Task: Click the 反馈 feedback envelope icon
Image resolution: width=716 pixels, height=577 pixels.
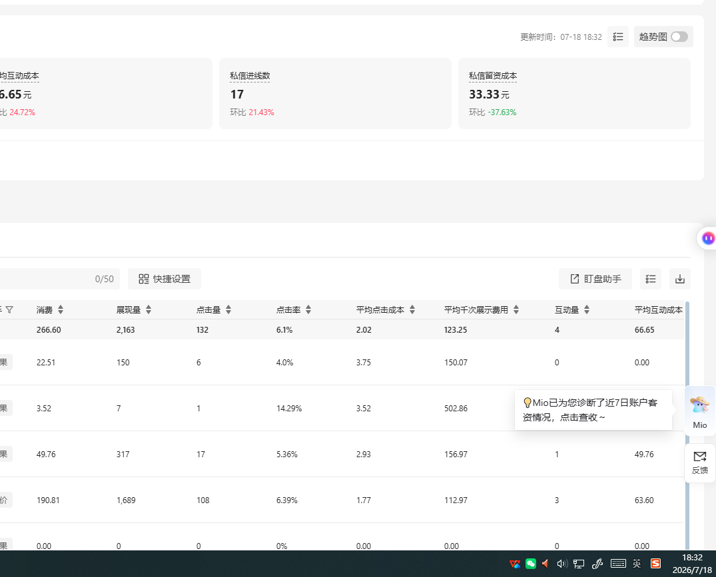Action: 699,463
